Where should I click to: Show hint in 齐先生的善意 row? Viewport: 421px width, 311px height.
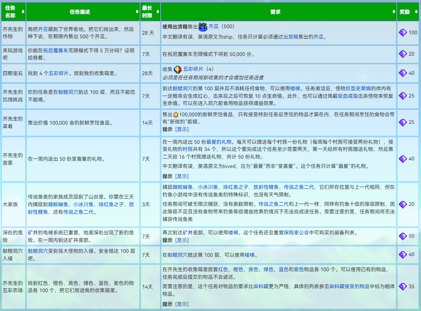pos(182,176)
